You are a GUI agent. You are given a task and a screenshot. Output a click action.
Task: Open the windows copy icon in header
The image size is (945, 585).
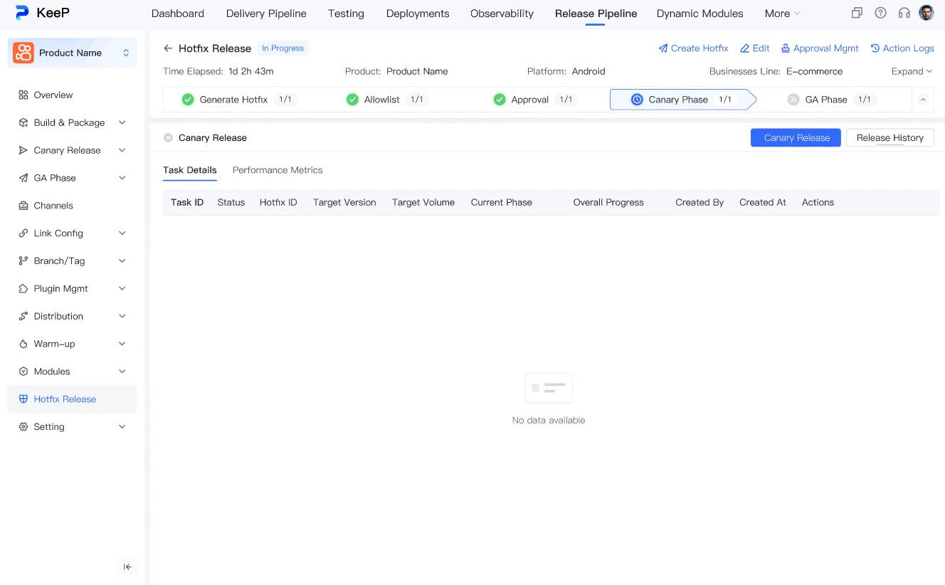[x=857, y=13]
